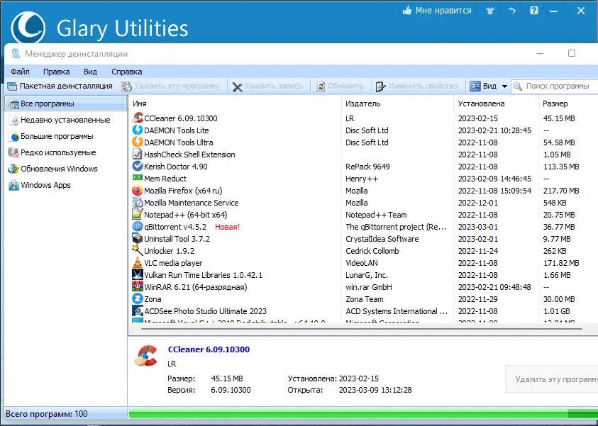Select Большие программы category
Image resolution: width=598 pixels, height=426 pixels.
click(x=65, y=136)
